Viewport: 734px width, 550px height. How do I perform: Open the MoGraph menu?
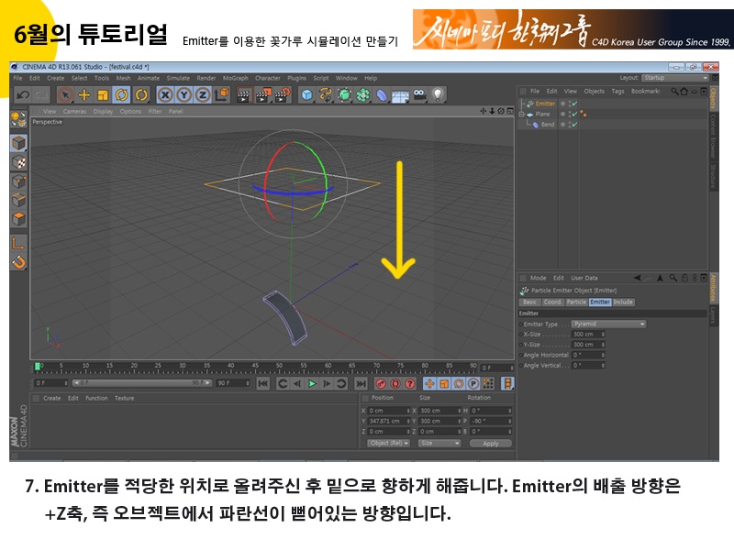click(236, 78)
